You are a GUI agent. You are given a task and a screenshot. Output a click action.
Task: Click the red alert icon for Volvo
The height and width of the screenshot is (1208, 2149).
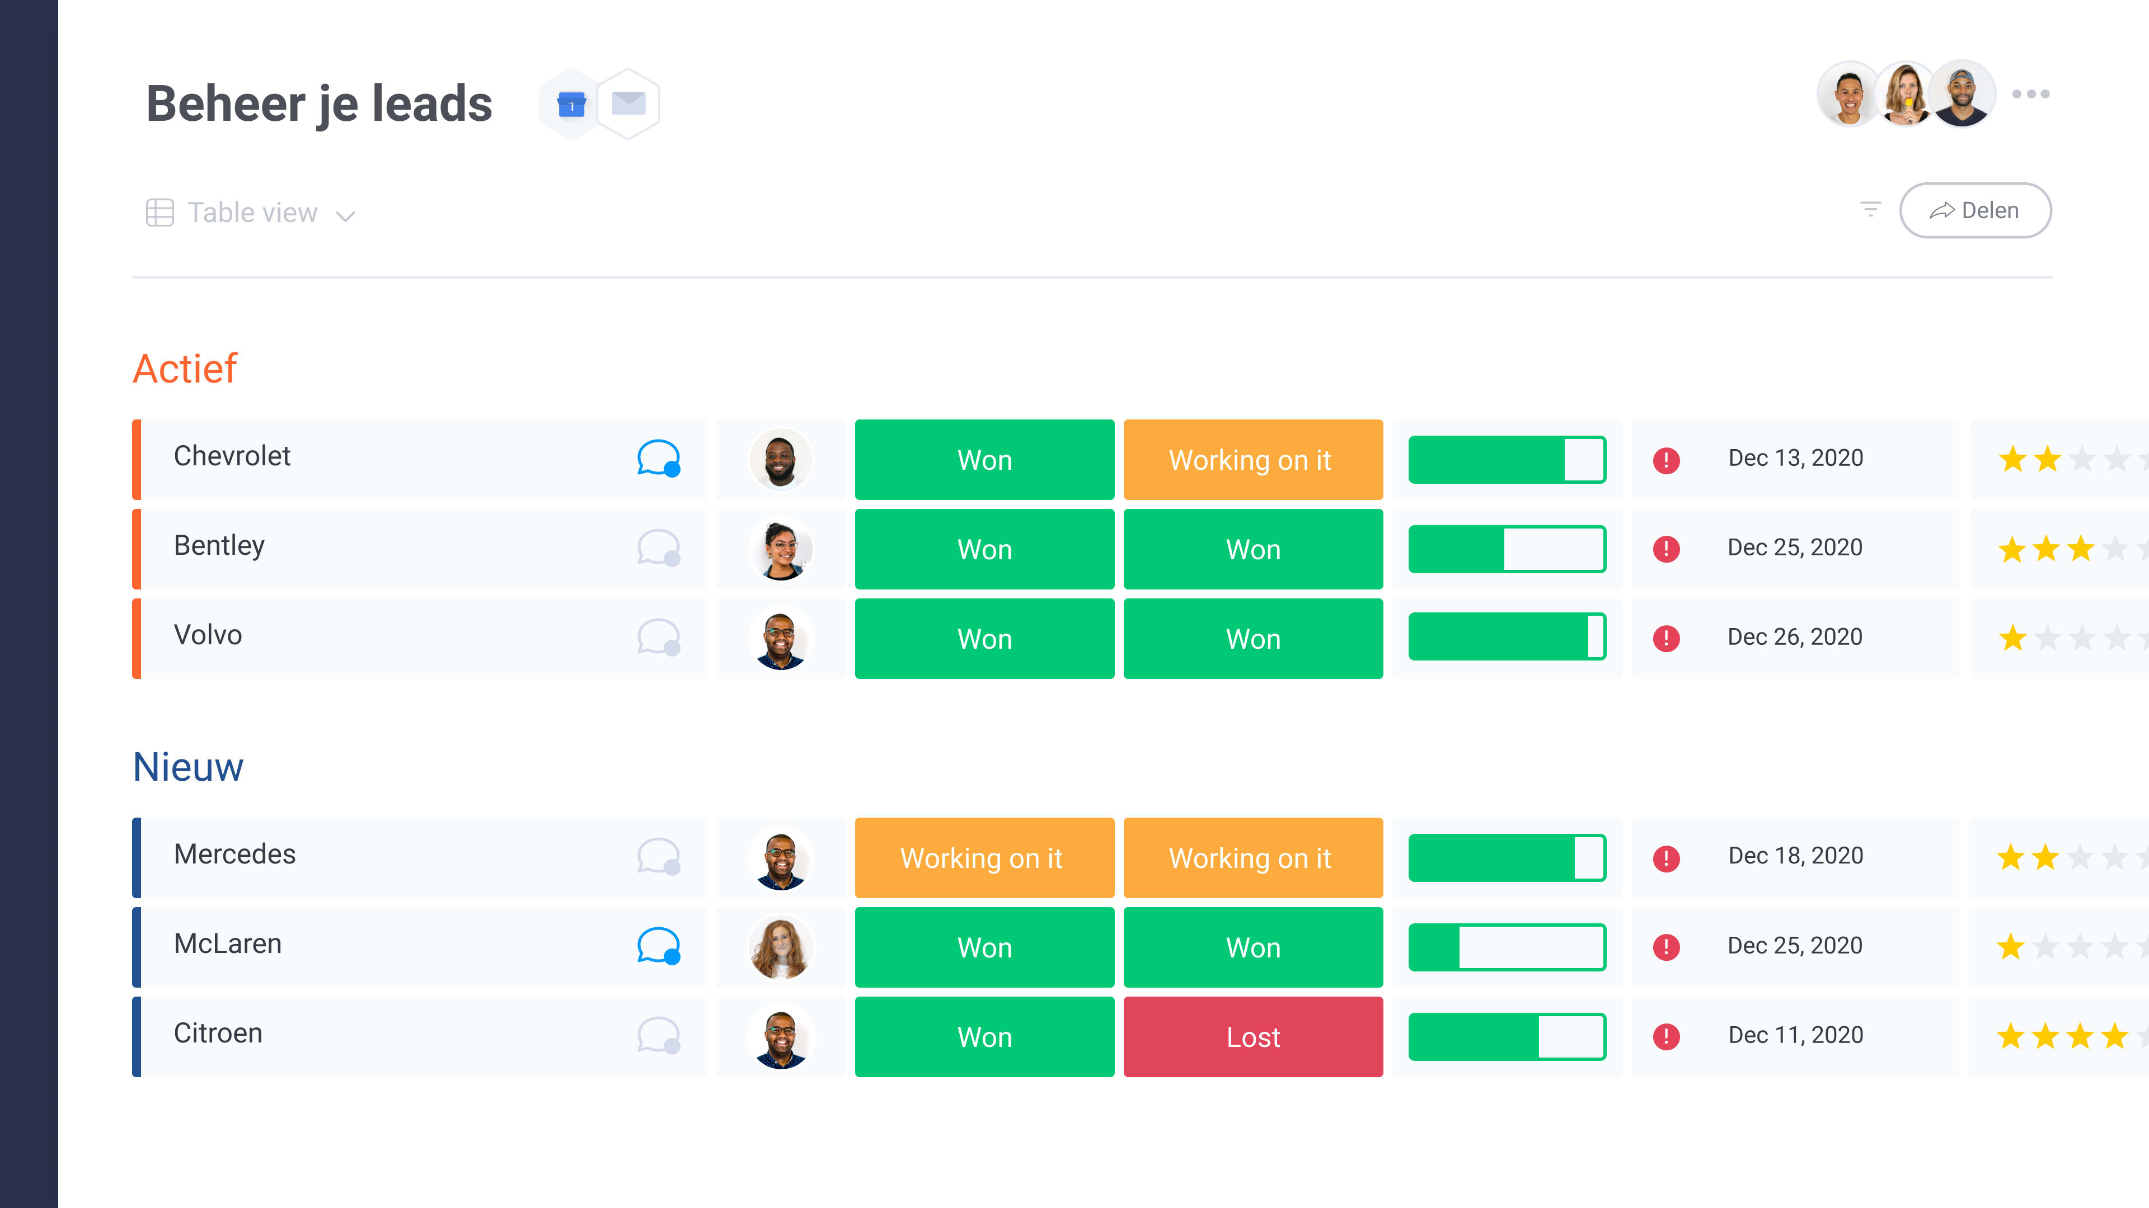[x=1666, y=639]
